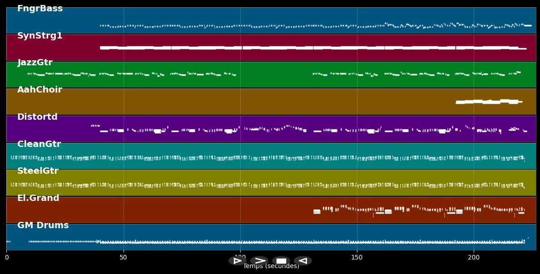Select the Distortd track label
This screenshot has width=540, height=274.
[37, 117]
